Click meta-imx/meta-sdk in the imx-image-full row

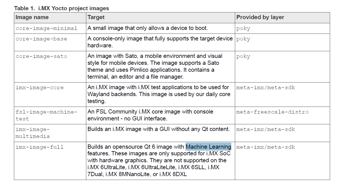266,147
